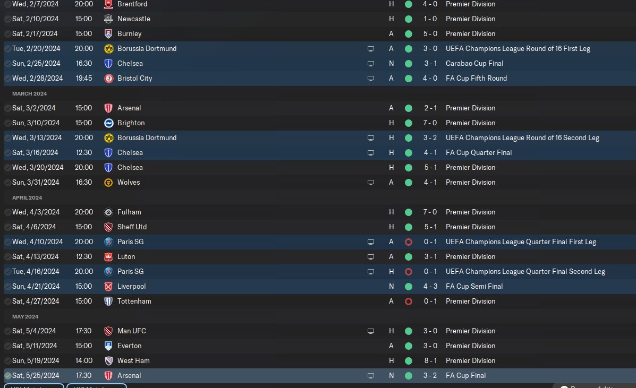
Task: Open the Responsibilities button at bottom right
Action: pos(594,386)
